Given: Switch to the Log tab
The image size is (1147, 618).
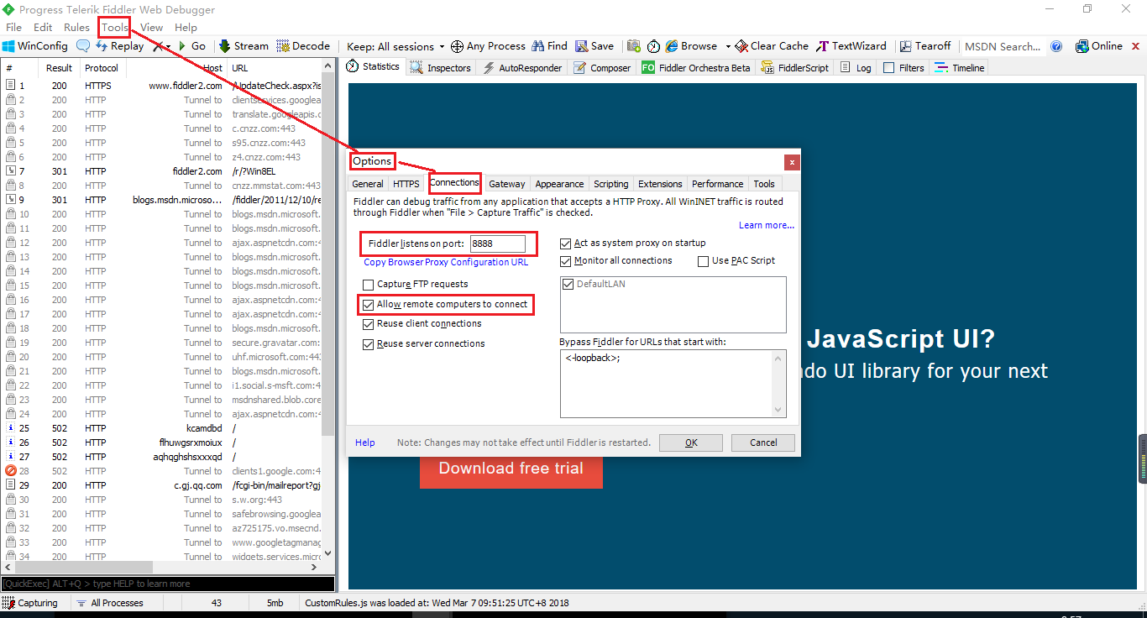Looking at the screenshot, I should (x=856, y=67).
